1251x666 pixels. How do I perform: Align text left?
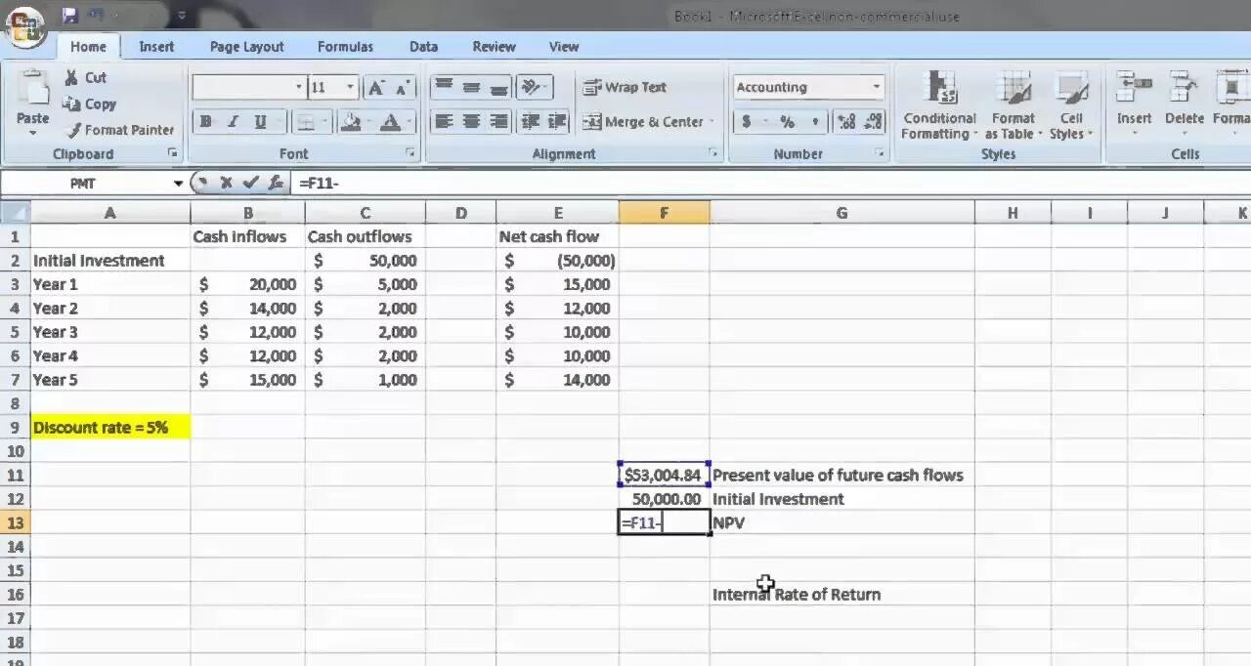tap(444, 121)
